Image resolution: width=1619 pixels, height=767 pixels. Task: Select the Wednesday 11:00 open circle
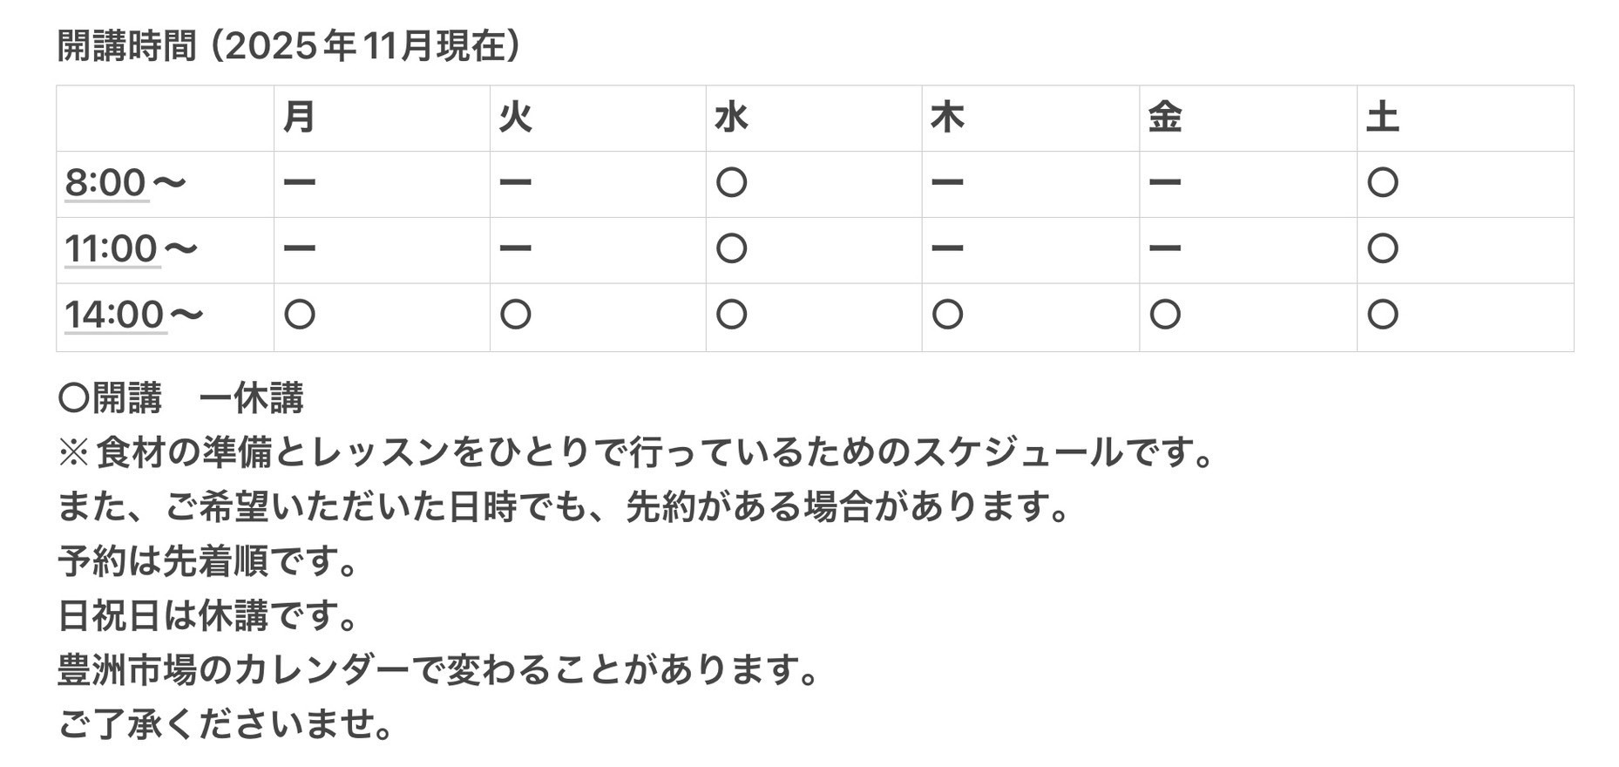(731, 249)
